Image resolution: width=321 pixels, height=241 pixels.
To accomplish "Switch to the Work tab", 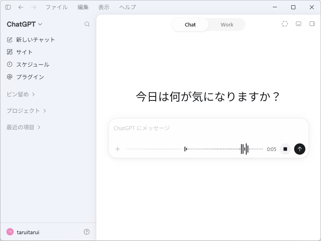I will pos(227,25).
